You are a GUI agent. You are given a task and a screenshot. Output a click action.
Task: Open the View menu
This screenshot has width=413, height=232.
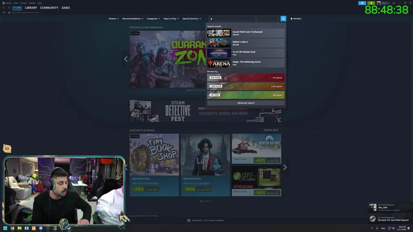pos(15,3)
